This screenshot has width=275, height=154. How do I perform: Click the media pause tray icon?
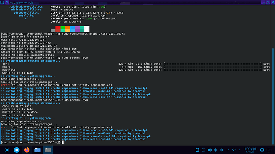pyautogui.click(x=203, y=150)
